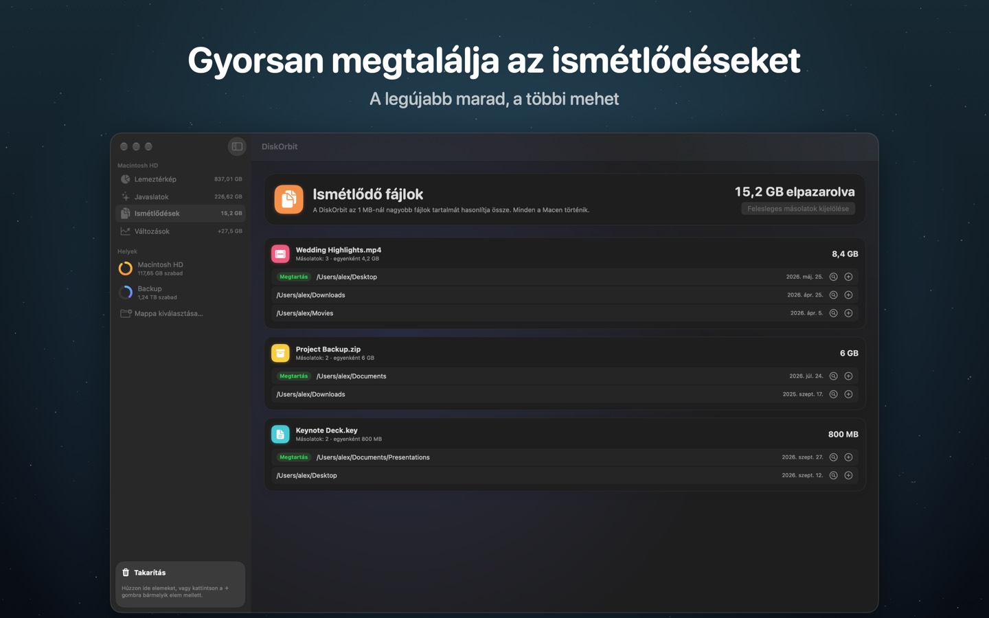Screen dimensions: 989x618
Task: Click the Macintosh HD usage ring
Action: click(126, 268)
